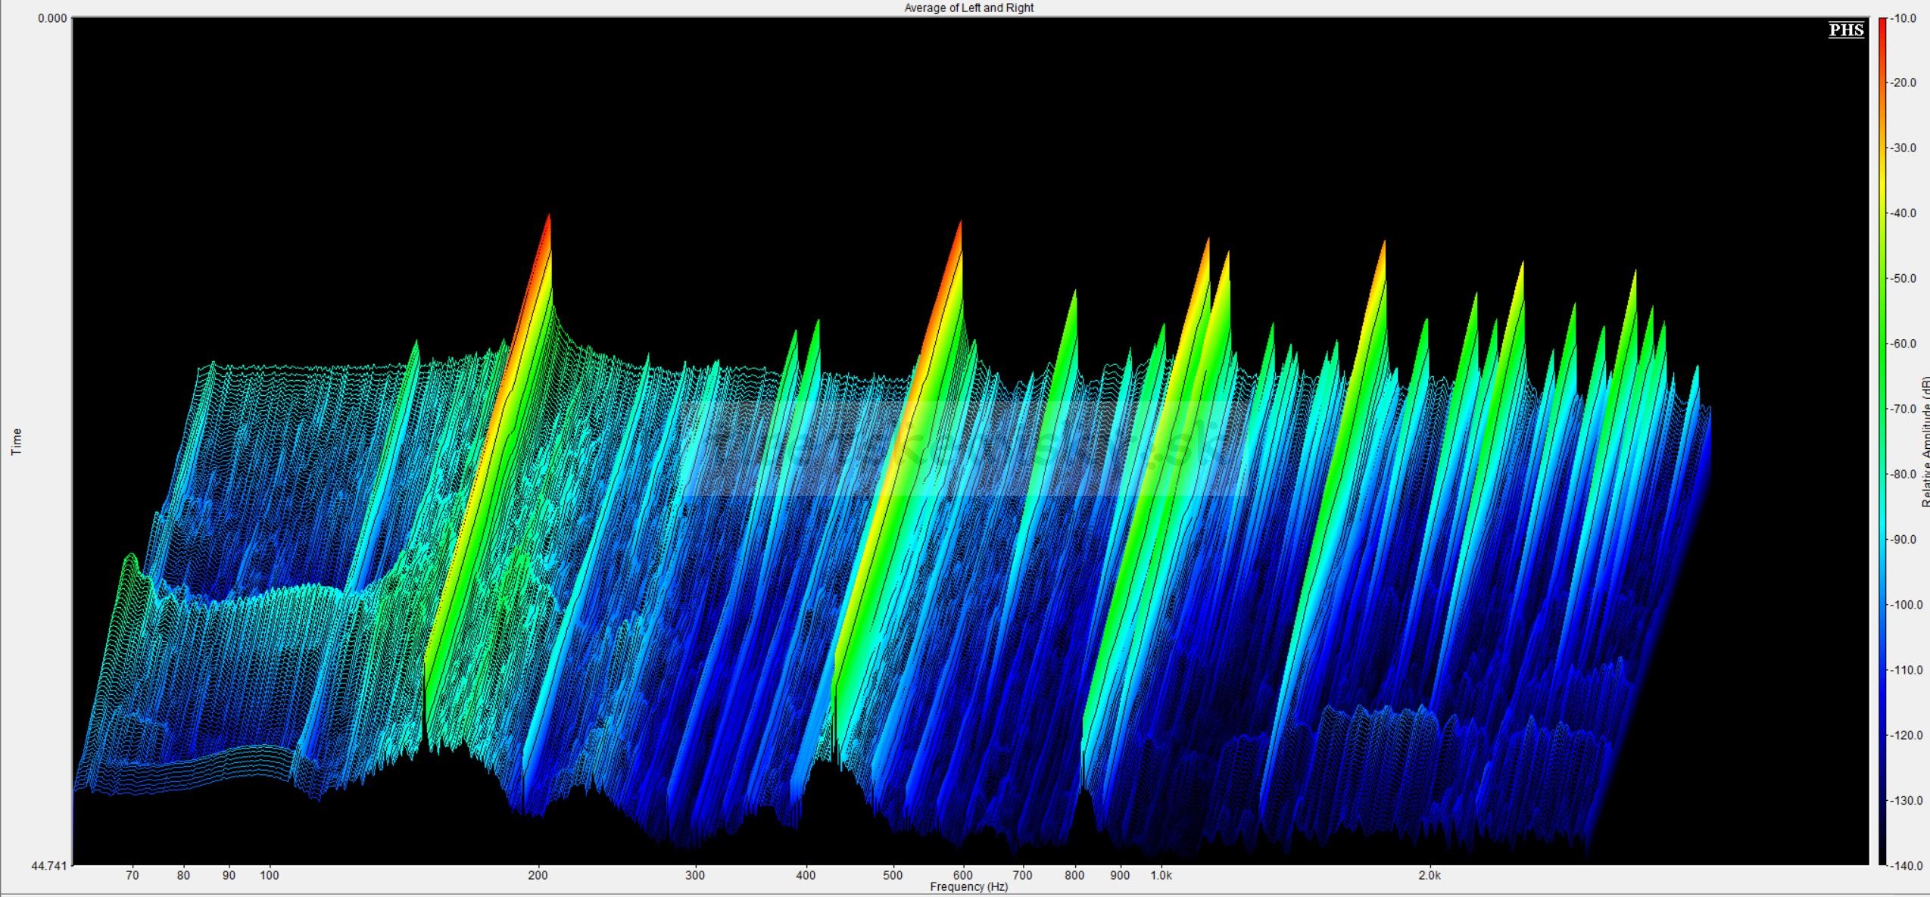Click the 'Relative Amplitude (dB)' scale label

point(1925,441)
